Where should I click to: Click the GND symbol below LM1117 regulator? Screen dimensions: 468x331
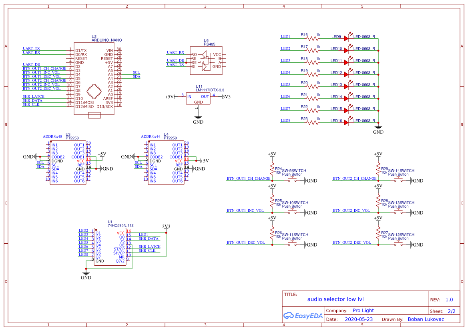pos(197,120)
